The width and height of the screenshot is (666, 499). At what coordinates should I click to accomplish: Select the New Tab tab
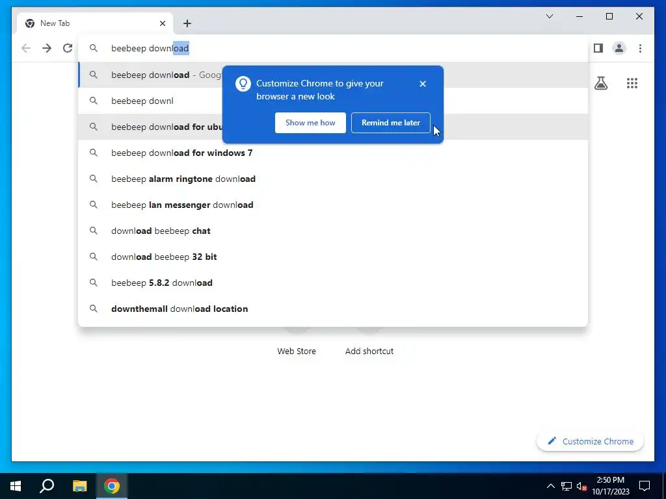tap(95, 23)
